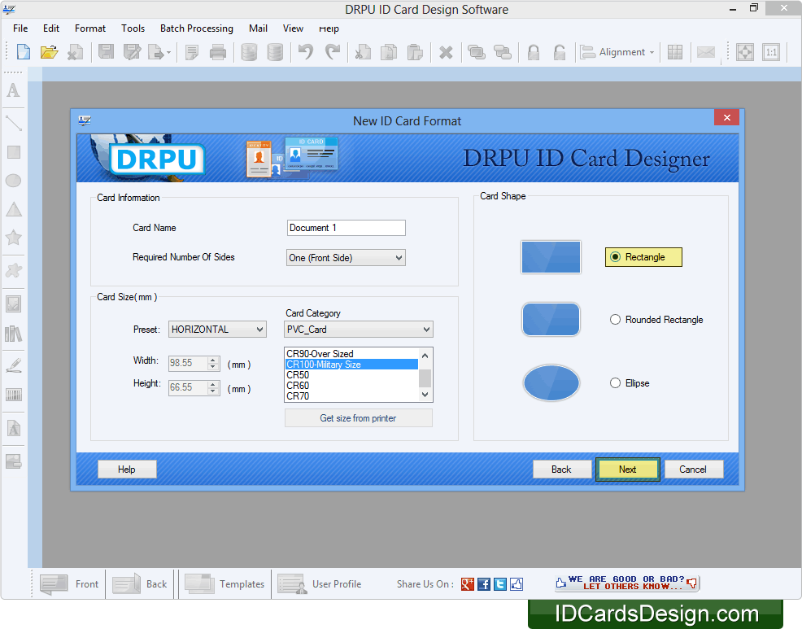Image resolution: width=802 pixels, height=629 pixels.
Task: Click the Open folder icon
Action: pyautogui.click(x=49, y=52)
